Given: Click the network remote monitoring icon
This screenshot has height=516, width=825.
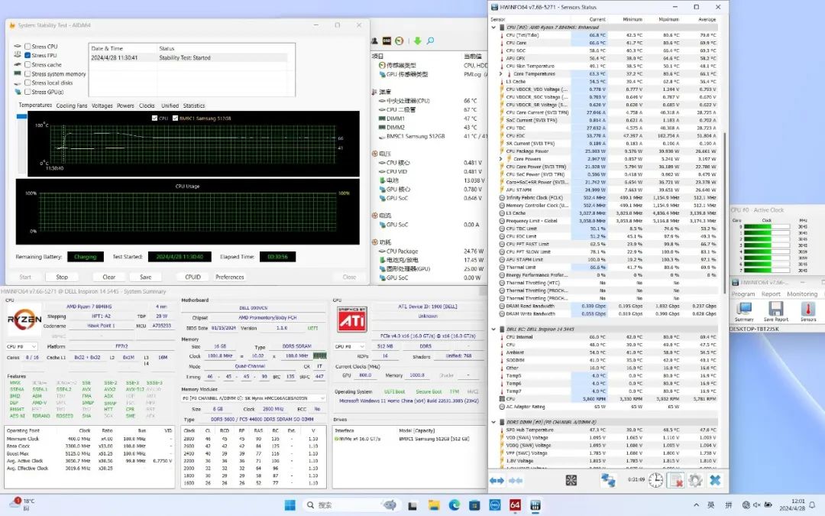Looking at the screenshot, I should click(608, 480).
